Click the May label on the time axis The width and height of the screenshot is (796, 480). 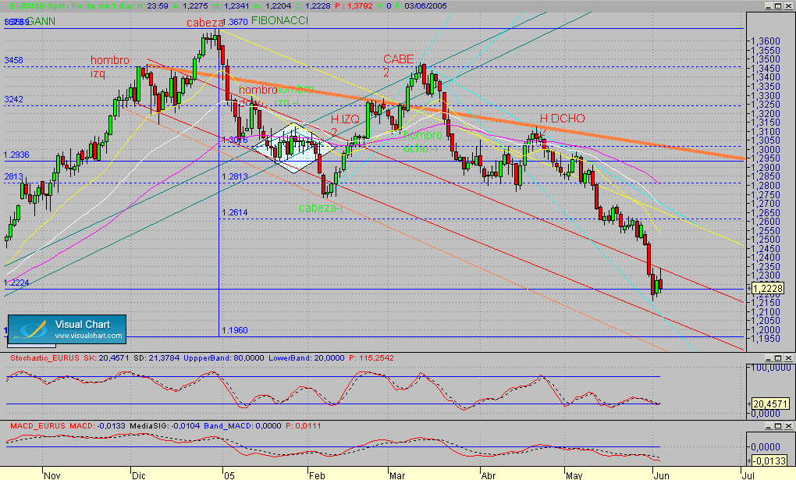574,476
